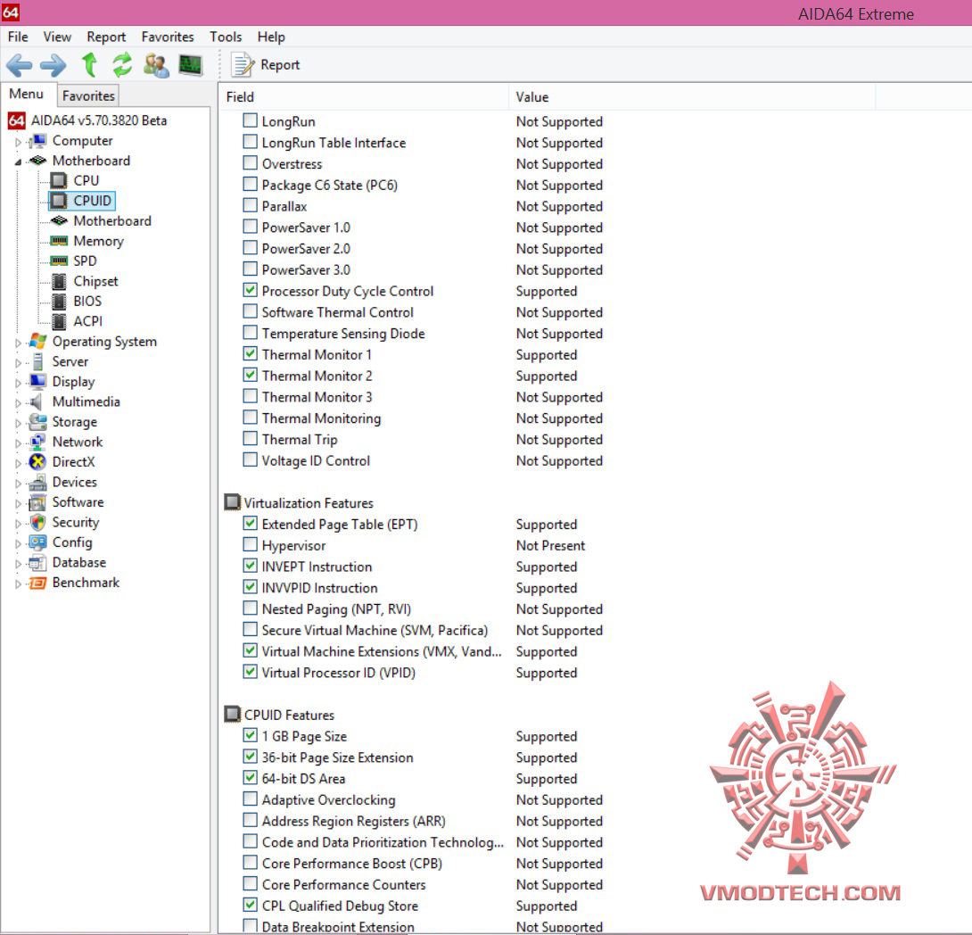Expand the Config tree node

point(18,543)
